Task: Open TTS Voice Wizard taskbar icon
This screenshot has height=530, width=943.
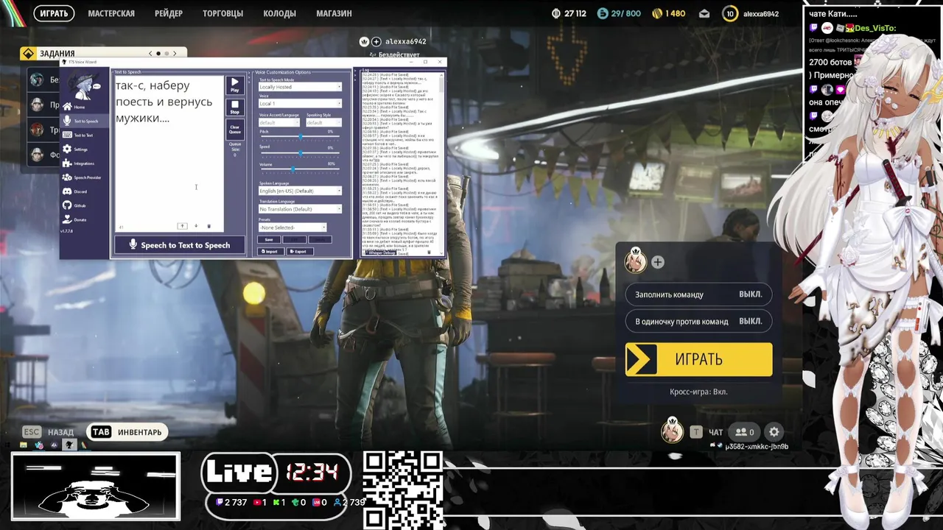Action: pyautogui.click(x=69, y=445)
